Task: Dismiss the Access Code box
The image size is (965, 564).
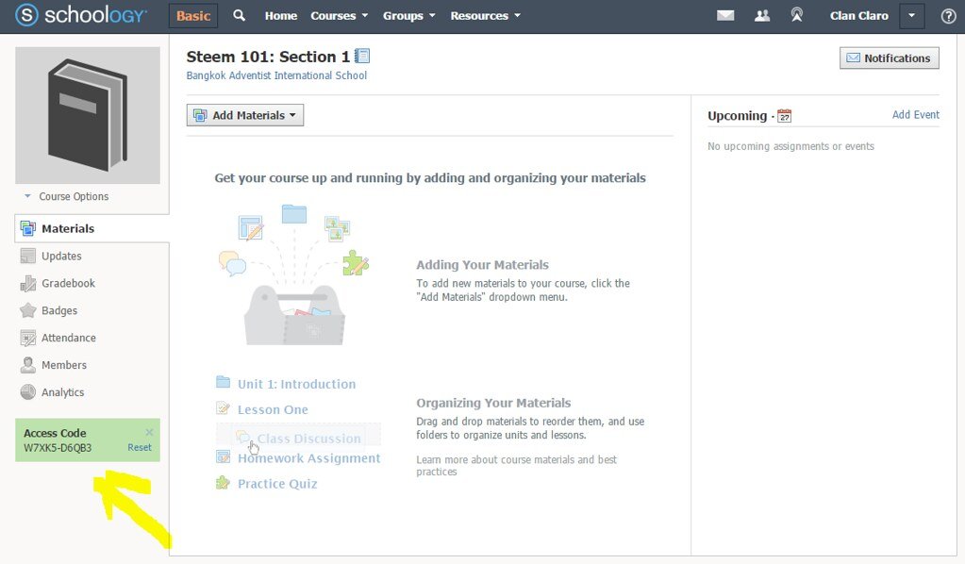Action: pos(149,432)
